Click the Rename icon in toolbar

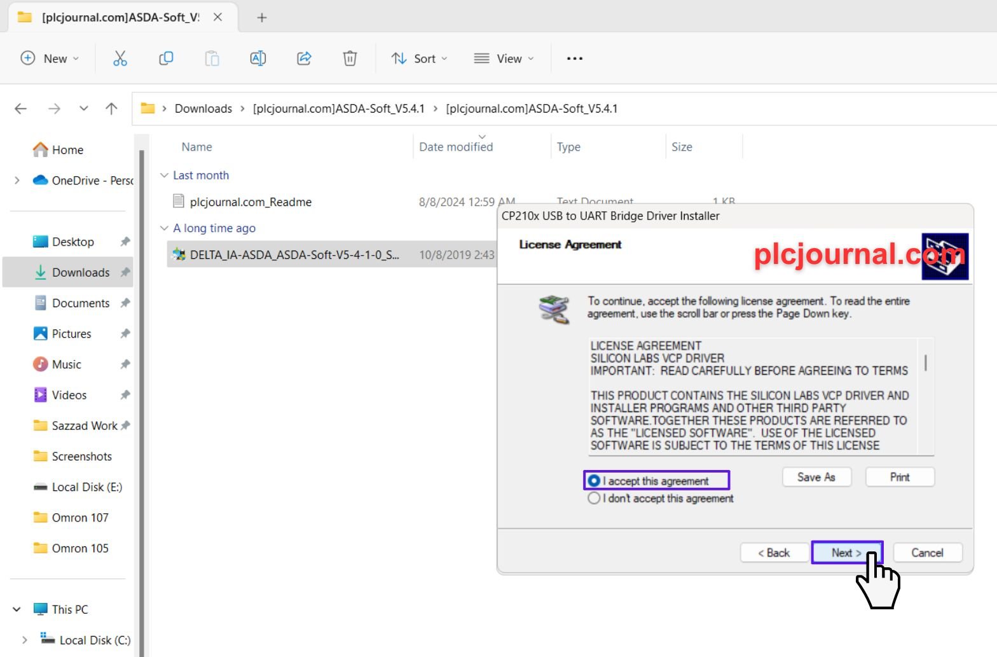tap(258, 59)
